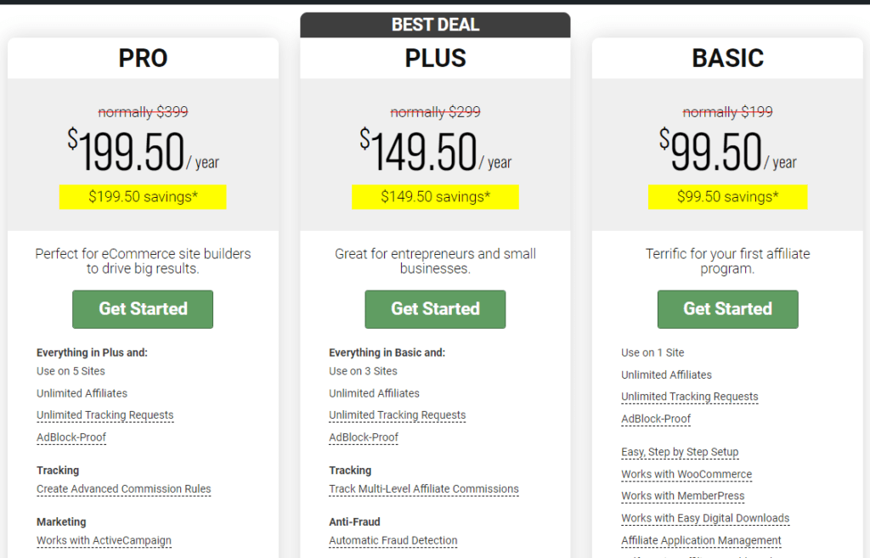Open the Automatic Fraud Detection link
Image resolution: width=870 pixels, height=558 pixels.
(x=393, y=541)
